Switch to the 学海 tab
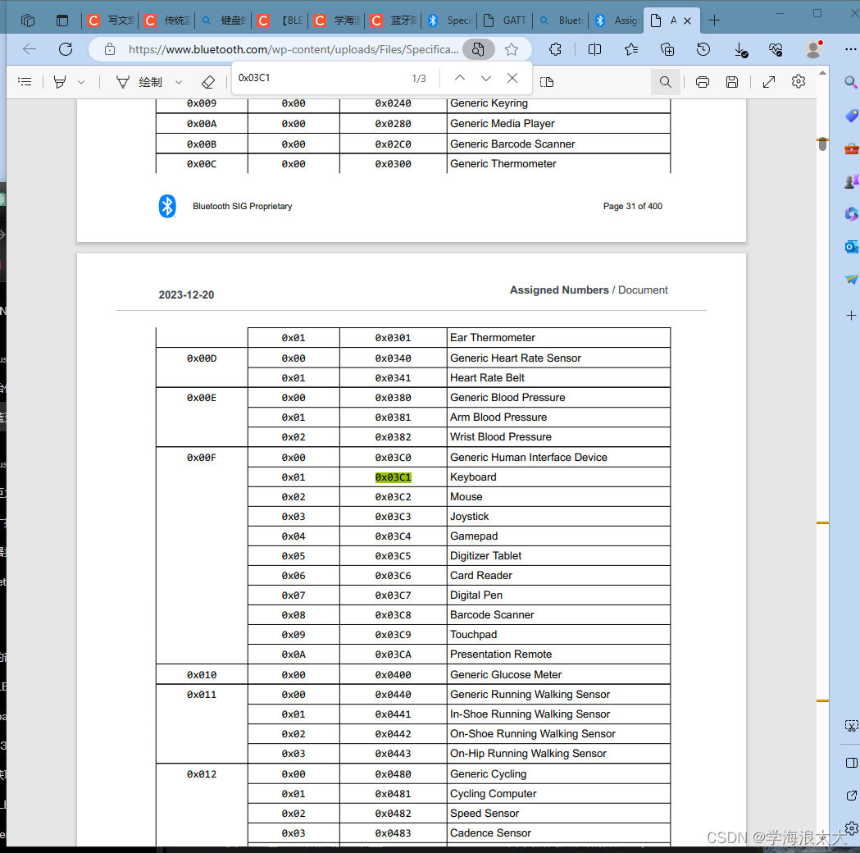The image size is (860, 853). (x=337, y=21)
